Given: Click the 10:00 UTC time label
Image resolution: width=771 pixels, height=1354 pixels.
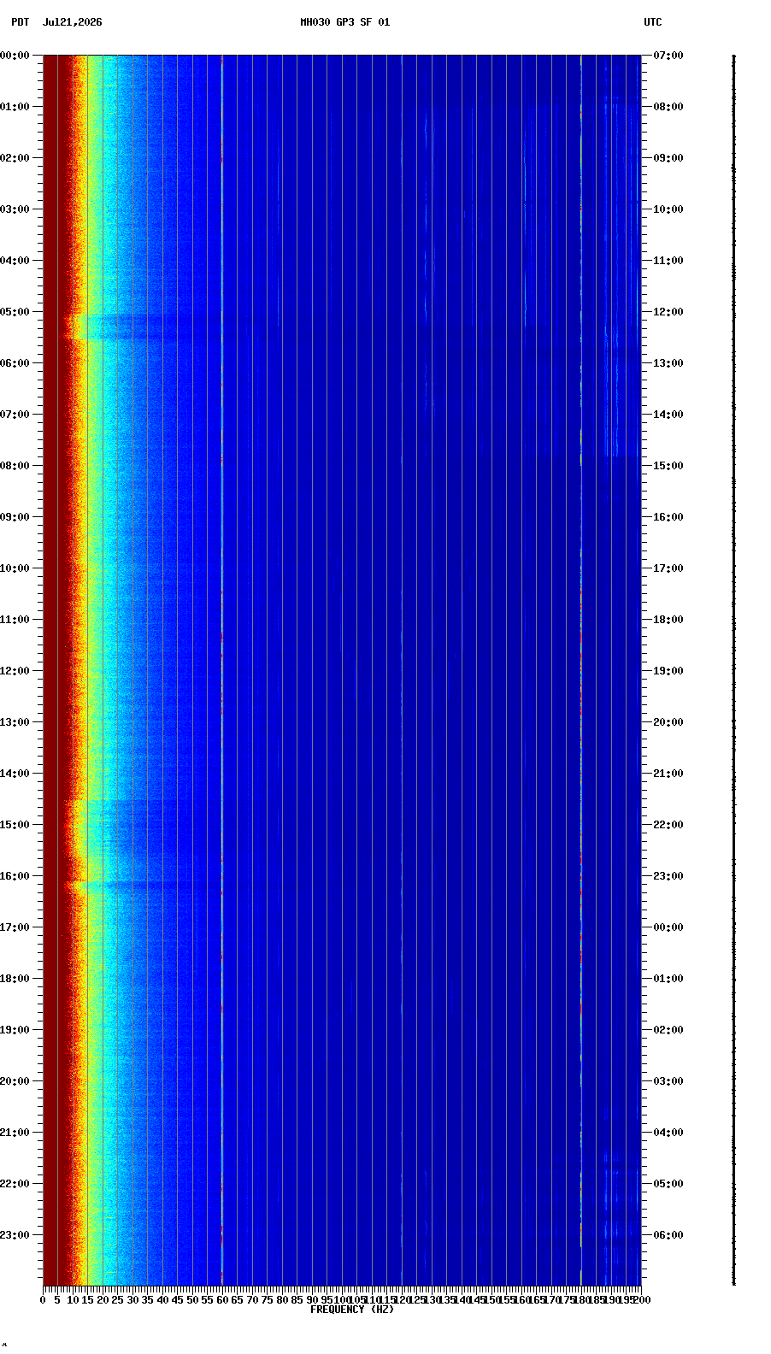Looking at the screenshot, I should click(x=668, y=209).
